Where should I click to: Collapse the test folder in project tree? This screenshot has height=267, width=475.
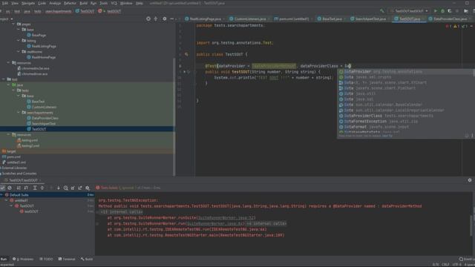[4, 79]
